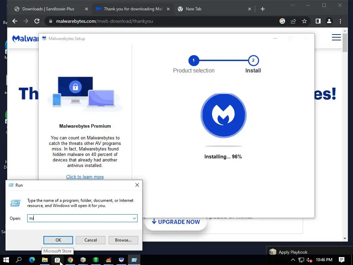
Task: Click the Malwarebytes install progress logo
Action: (x=223, y=115)
